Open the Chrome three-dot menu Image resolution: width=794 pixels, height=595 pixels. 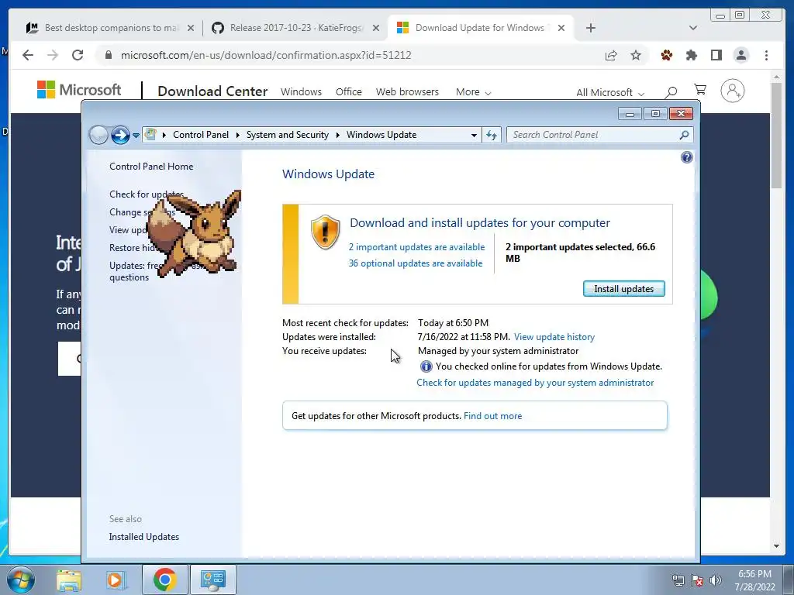766,55
